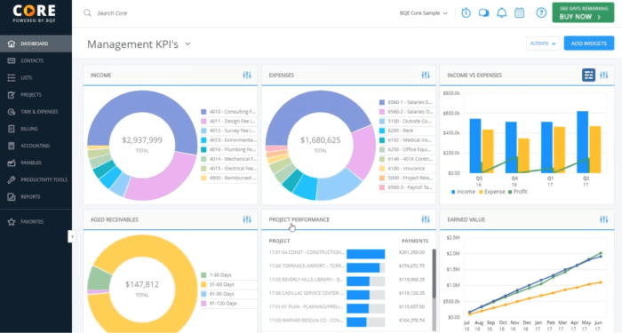Click the Projects sidebar icon
622x333 pixels.
tap(11, 95)
